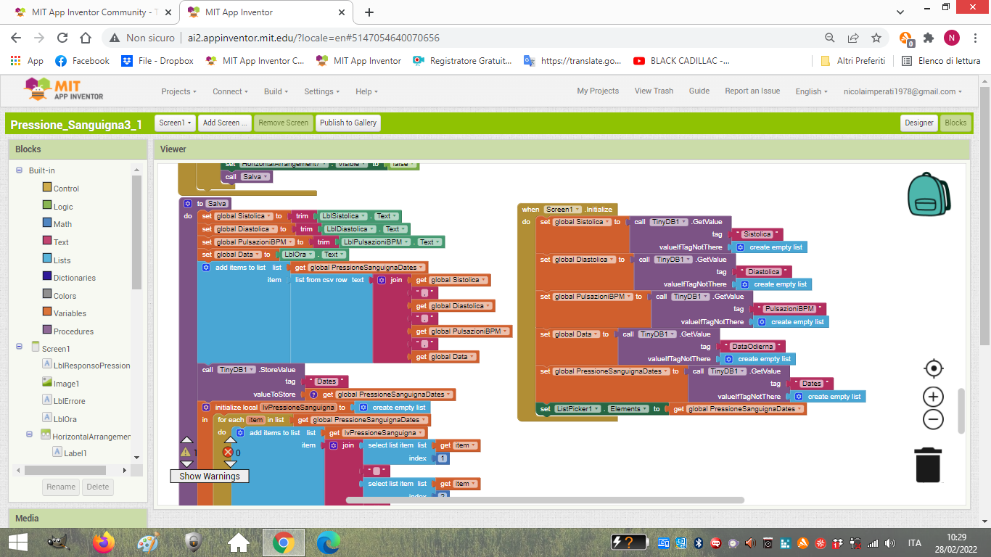Screen dimensions: 991x557
Task: Click the yellow warning triangle indicator
Action: tap(186, 452)
